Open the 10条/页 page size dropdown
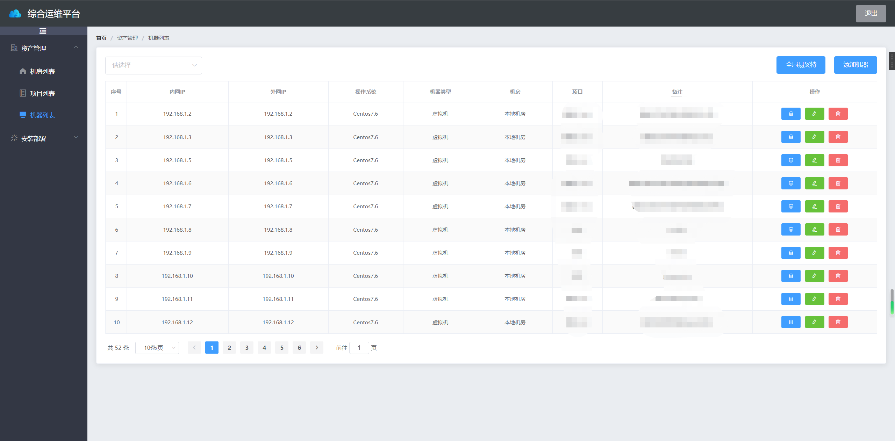Viewport: 895px width, 441px height. (157, 348)
